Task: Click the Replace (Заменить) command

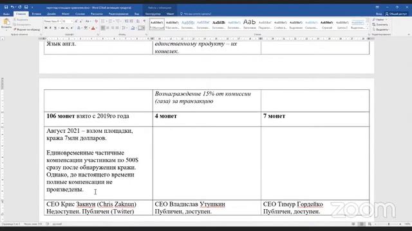Action: [x=380, y=24]
